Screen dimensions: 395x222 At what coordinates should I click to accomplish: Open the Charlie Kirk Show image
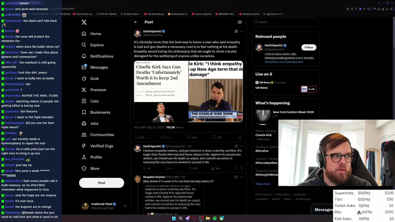point(216,91)
